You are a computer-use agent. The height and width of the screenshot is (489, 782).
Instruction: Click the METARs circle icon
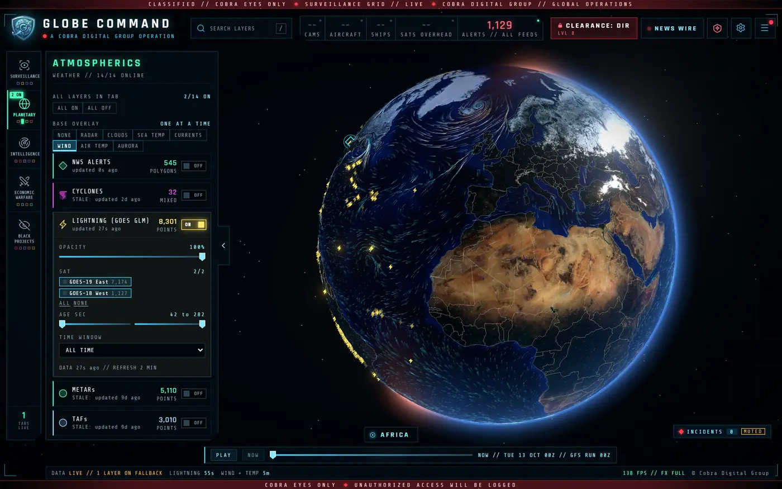(63, 393)
